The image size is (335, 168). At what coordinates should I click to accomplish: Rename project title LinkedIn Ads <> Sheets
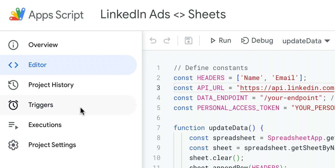pos(163,14)
